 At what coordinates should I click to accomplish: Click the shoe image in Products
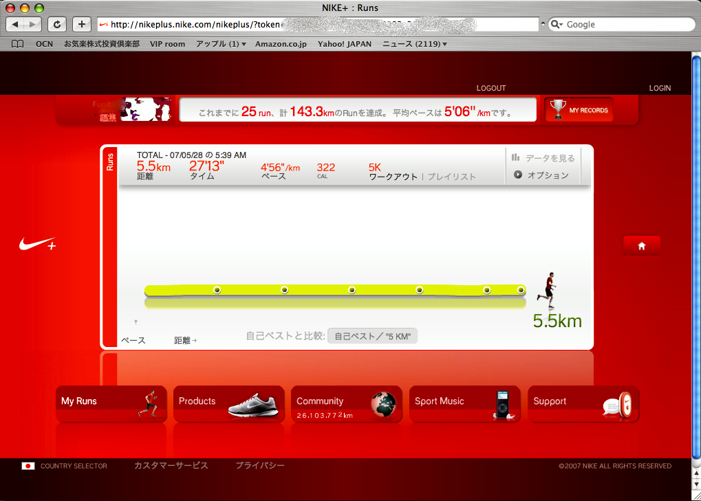click(x=253, y=406)
